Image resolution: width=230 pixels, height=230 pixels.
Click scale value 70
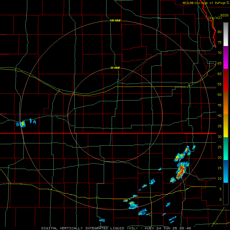click(220, 53)
